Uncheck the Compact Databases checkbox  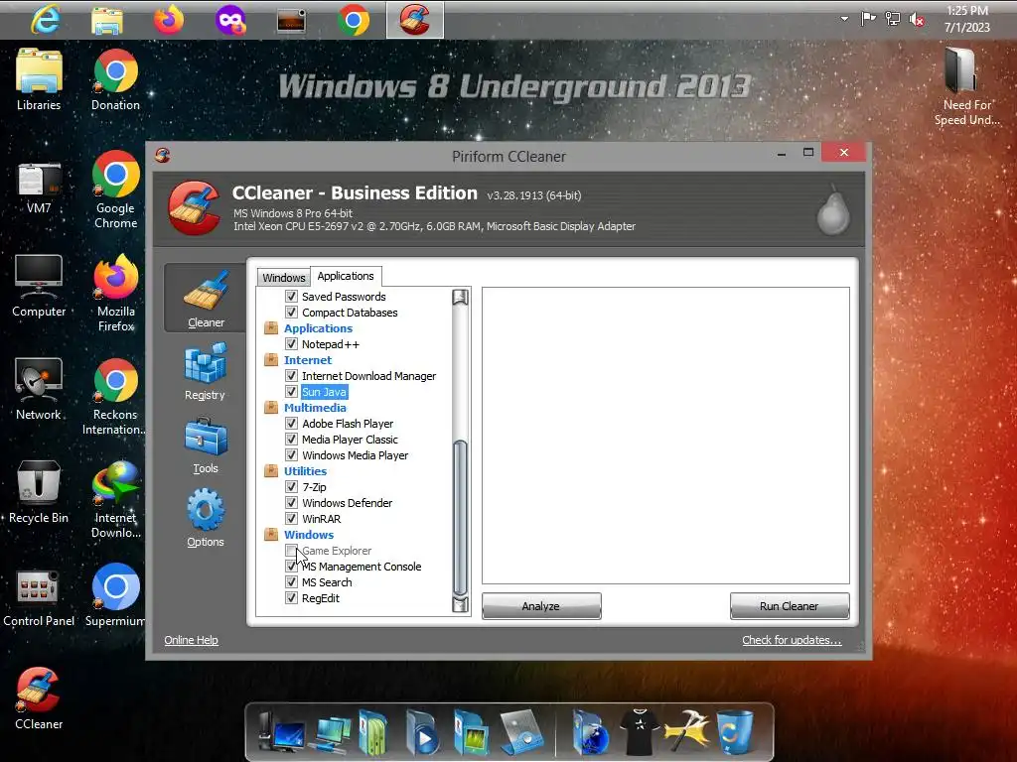point(291,313)
